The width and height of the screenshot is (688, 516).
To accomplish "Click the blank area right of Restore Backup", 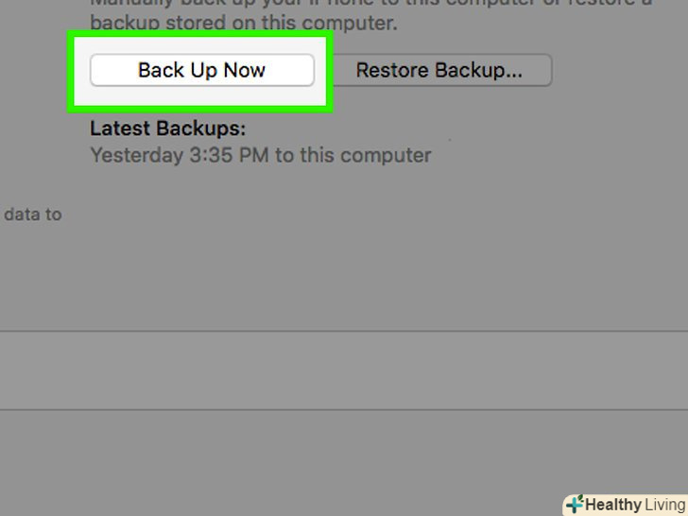I will [x=614, y=70].
